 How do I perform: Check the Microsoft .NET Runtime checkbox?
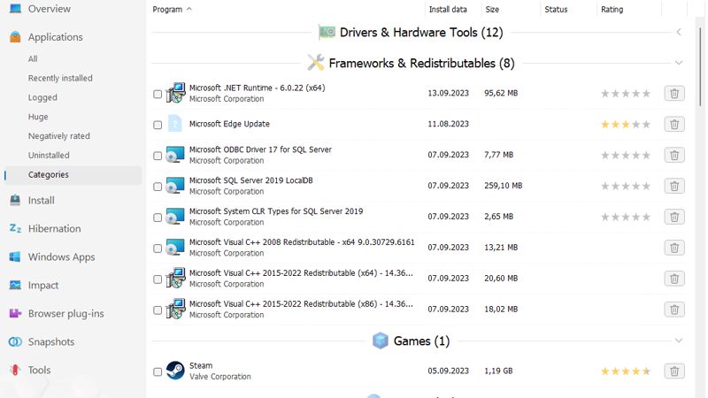click(x=158, y=94)
